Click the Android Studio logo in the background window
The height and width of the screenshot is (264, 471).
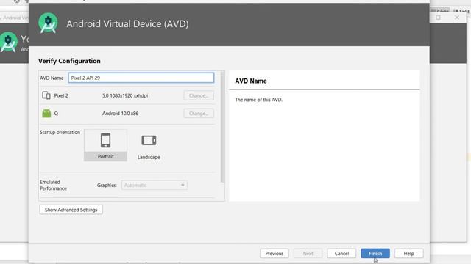click(8, 42)
